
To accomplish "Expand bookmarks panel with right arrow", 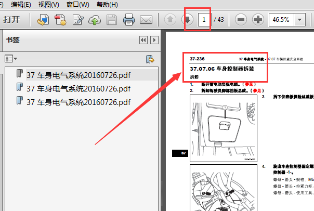I will [154, 40].
